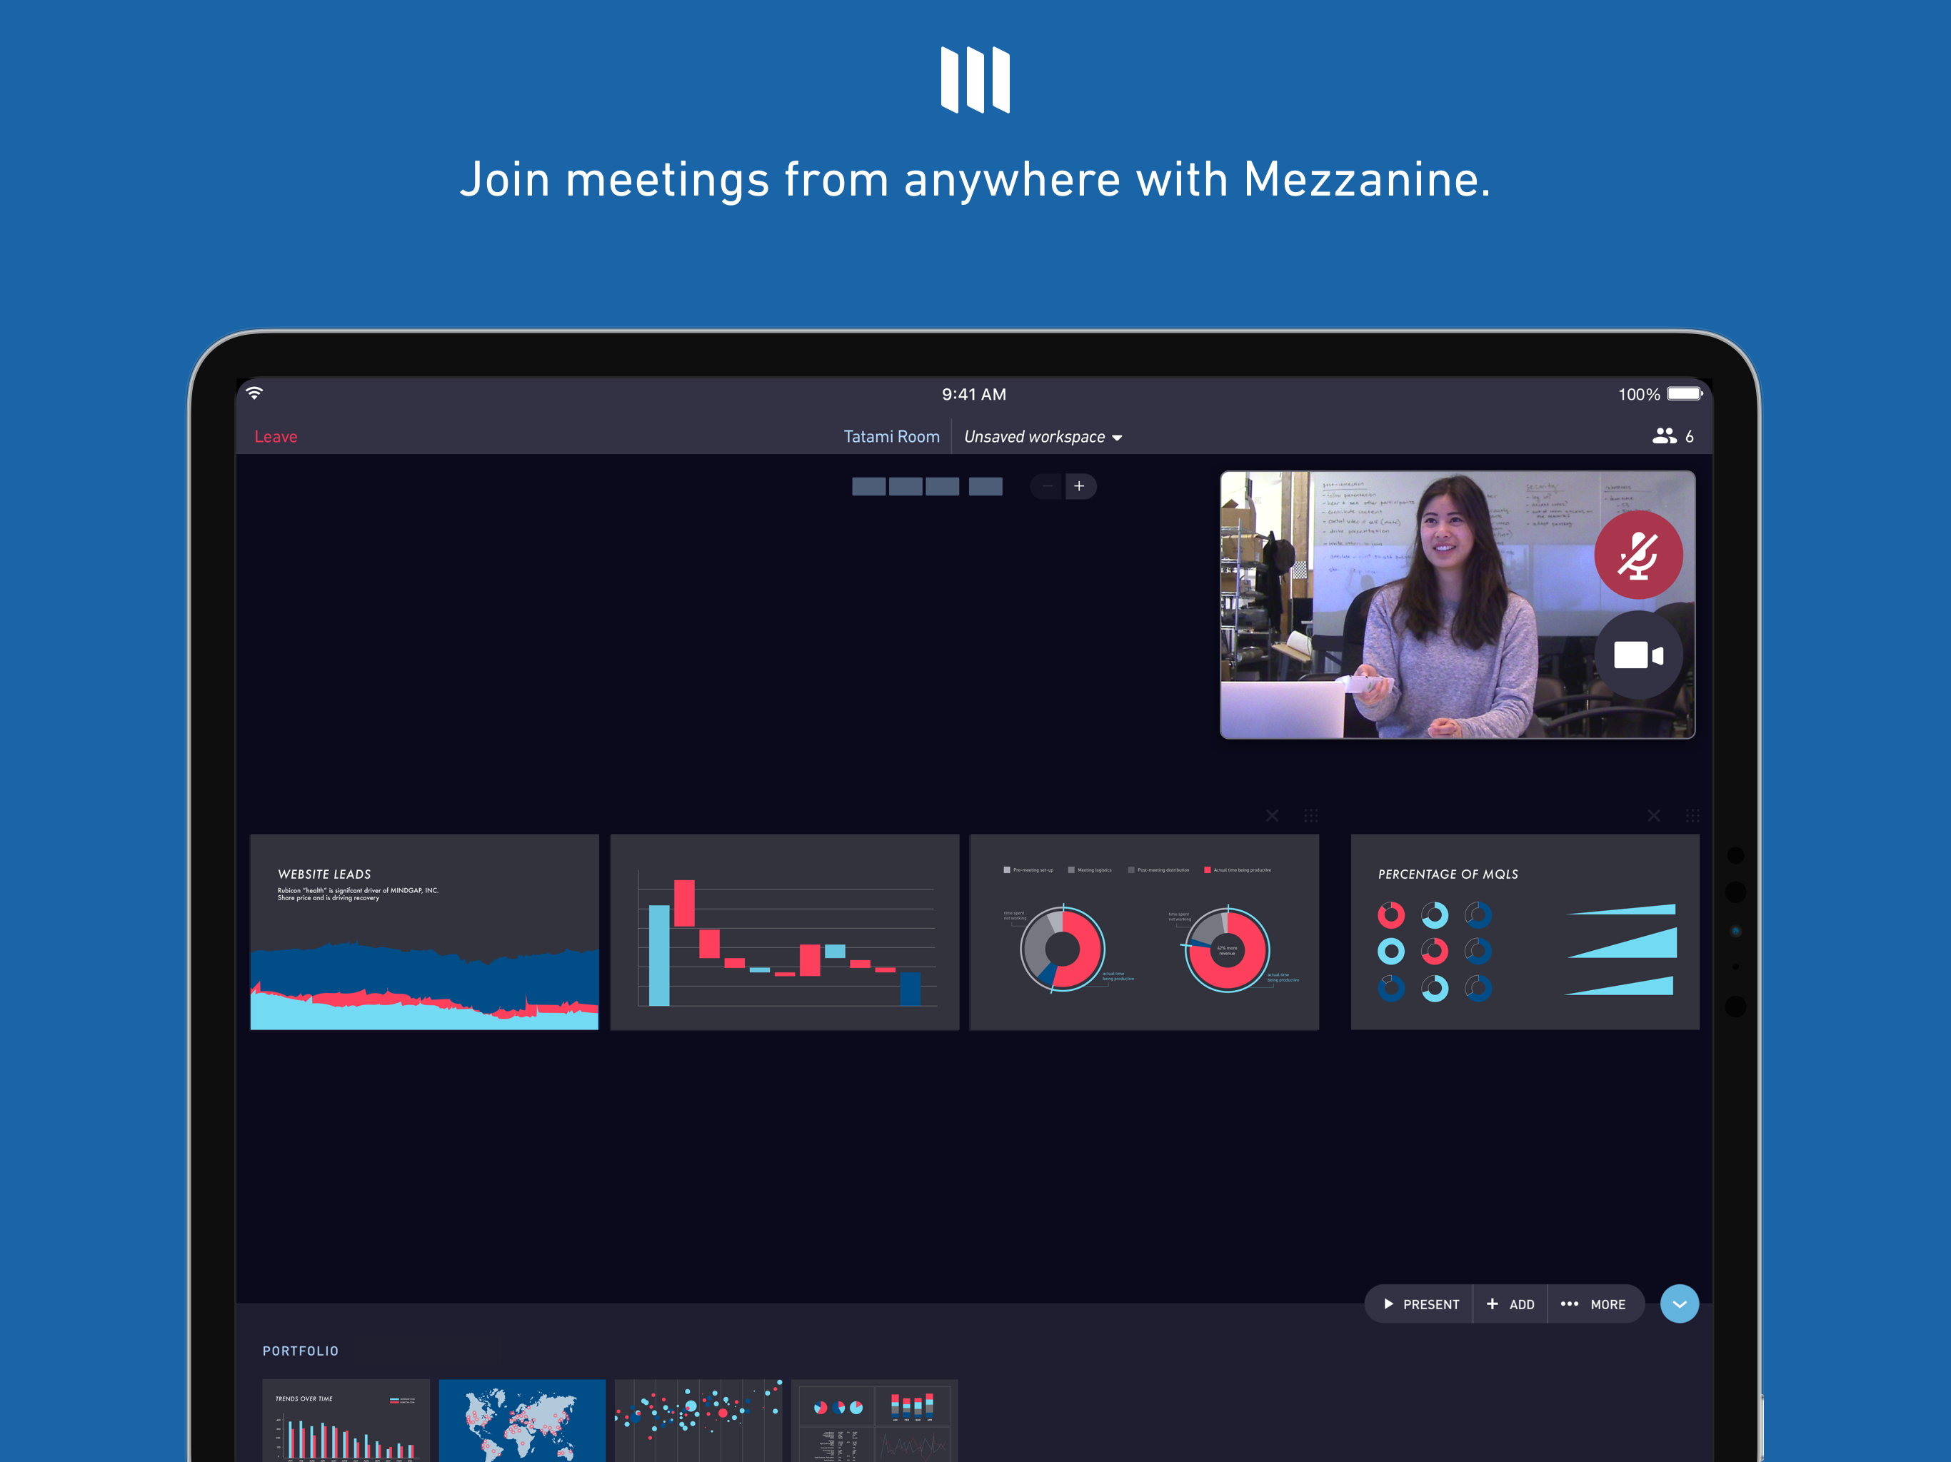1951x1462 pixels.
Task: Open the waterfall bar chart slide
Action: 784,931
